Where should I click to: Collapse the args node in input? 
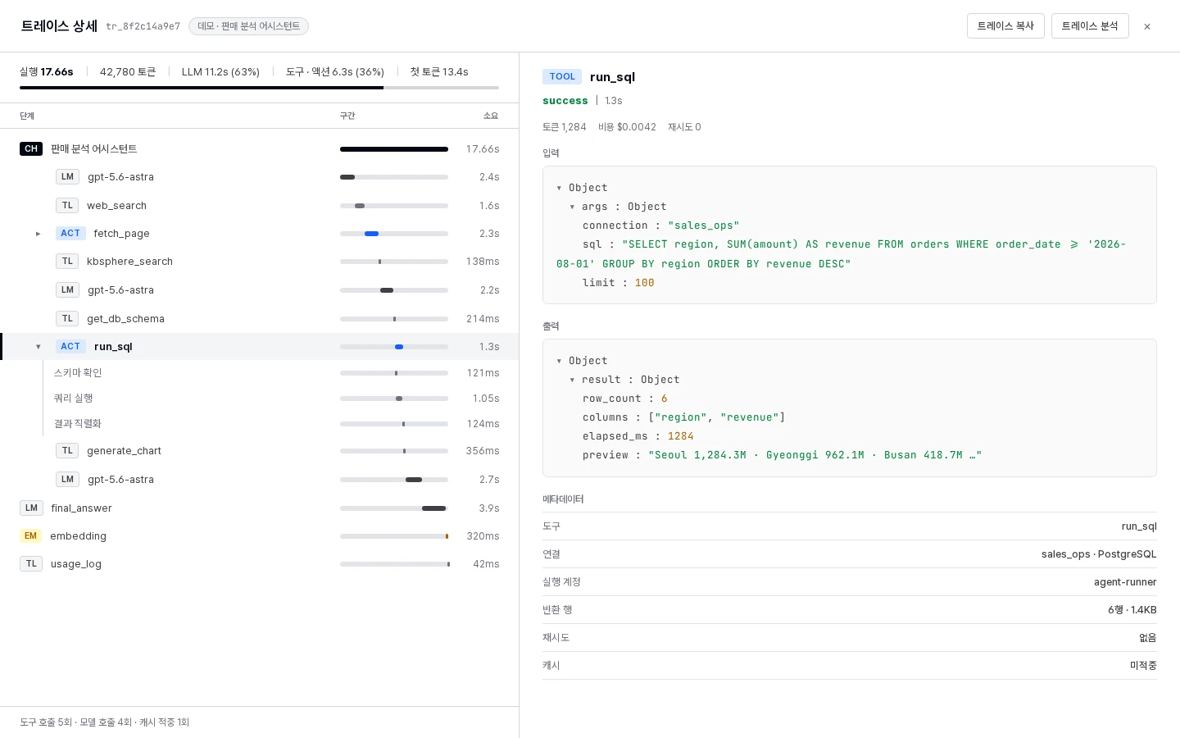(572, 207)
